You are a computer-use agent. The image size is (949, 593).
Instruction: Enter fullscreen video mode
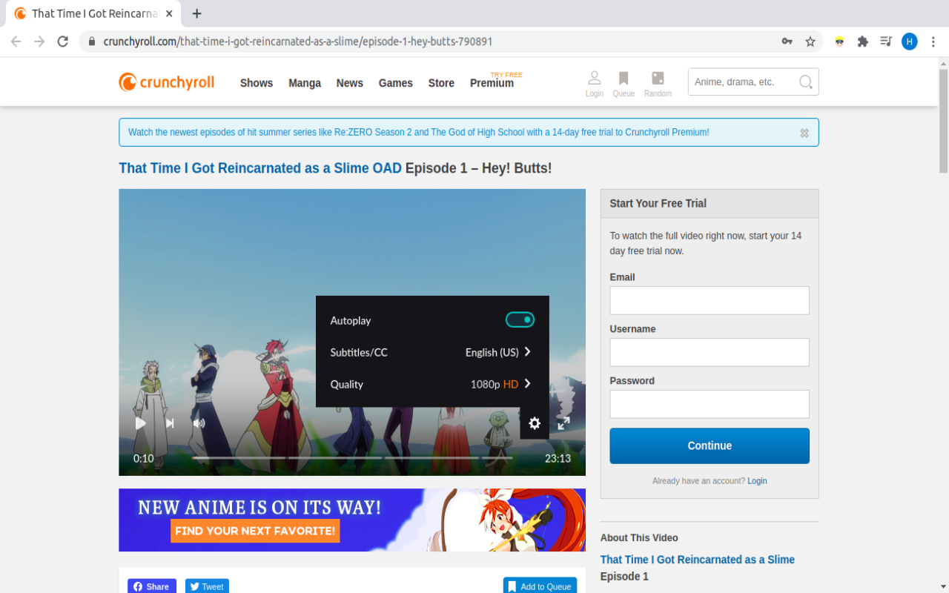[x=563, y=423]
